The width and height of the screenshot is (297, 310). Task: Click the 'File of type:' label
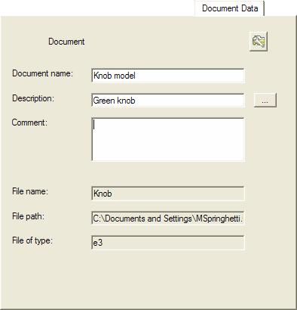(x=32, y=240)
